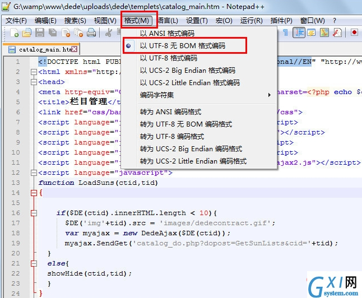Open the 语言(L) menu
The width and height of the screenshot is (362, 298).
click(168, 21)
